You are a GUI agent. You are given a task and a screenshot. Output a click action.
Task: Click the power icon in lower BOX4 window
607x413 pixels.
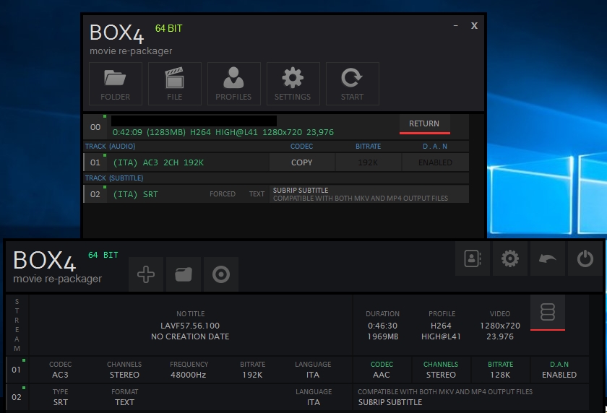(x=585, y=258)
